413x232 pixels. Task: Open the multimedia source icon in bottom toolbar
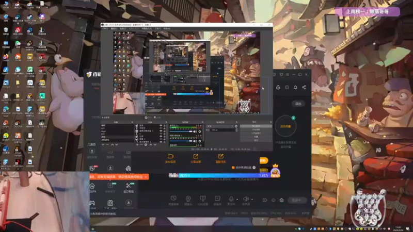(217, 198)
